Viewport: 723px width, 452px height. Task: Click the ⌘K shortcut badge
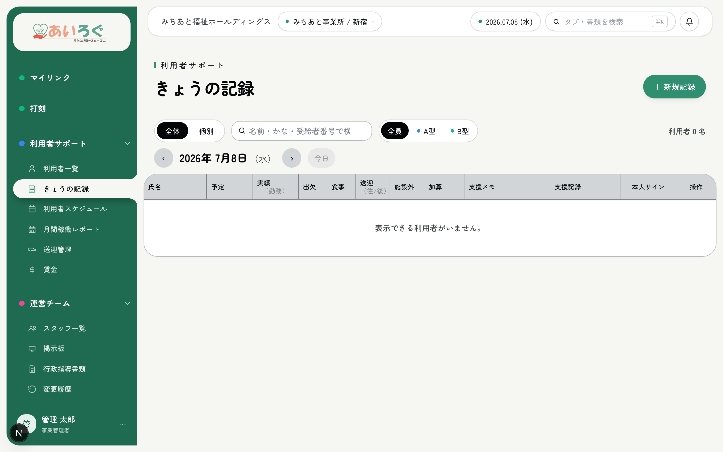(x=659, y=22)
